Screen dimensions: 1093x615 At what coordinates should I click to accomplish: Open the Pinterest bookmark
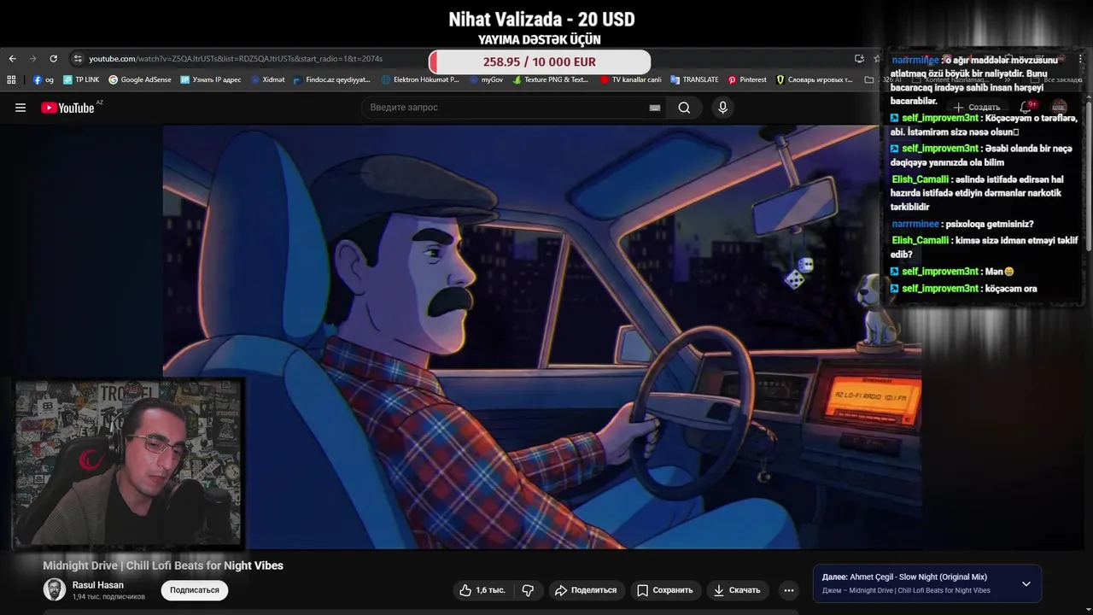(747, 79)
